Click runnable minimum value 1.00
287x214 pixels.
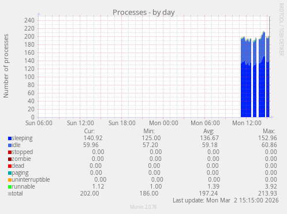(x=156, y=186)
